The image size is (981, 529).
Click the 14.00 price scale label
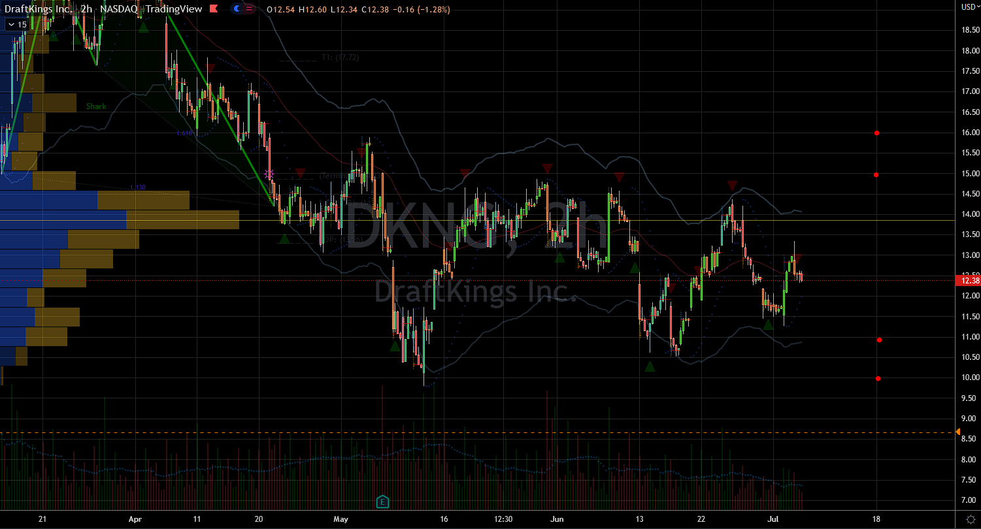click(970, 214)
